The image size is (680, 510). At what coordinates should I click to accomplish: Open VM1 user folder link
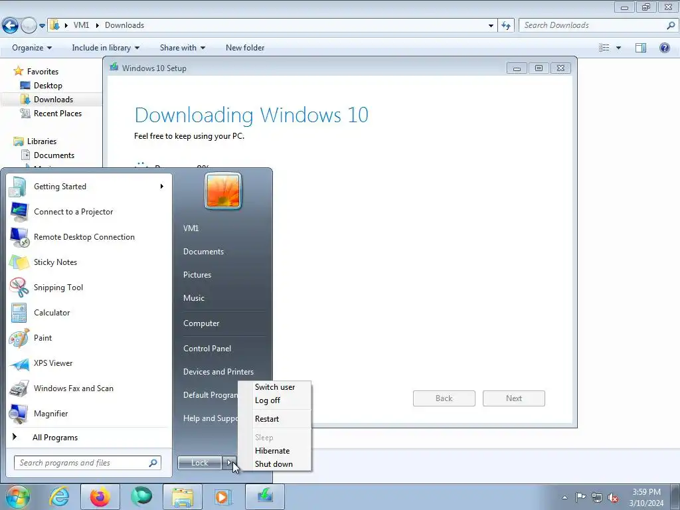click(x=191, y=228)
